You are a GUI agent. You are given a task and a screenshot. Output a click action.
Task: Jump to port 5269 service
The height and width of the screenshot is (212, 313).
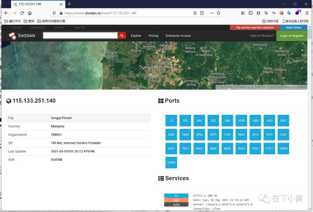pos(283,134)
